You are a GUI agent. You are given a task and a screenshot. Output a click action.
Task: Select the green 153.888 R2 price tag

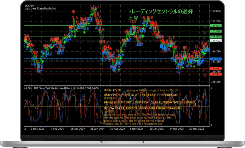click(x=216, y=31)
